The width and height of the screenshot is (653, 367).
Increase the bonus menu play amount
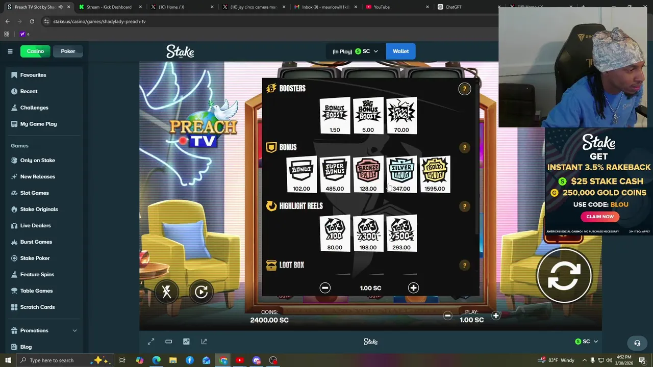[x=413, y=288]
